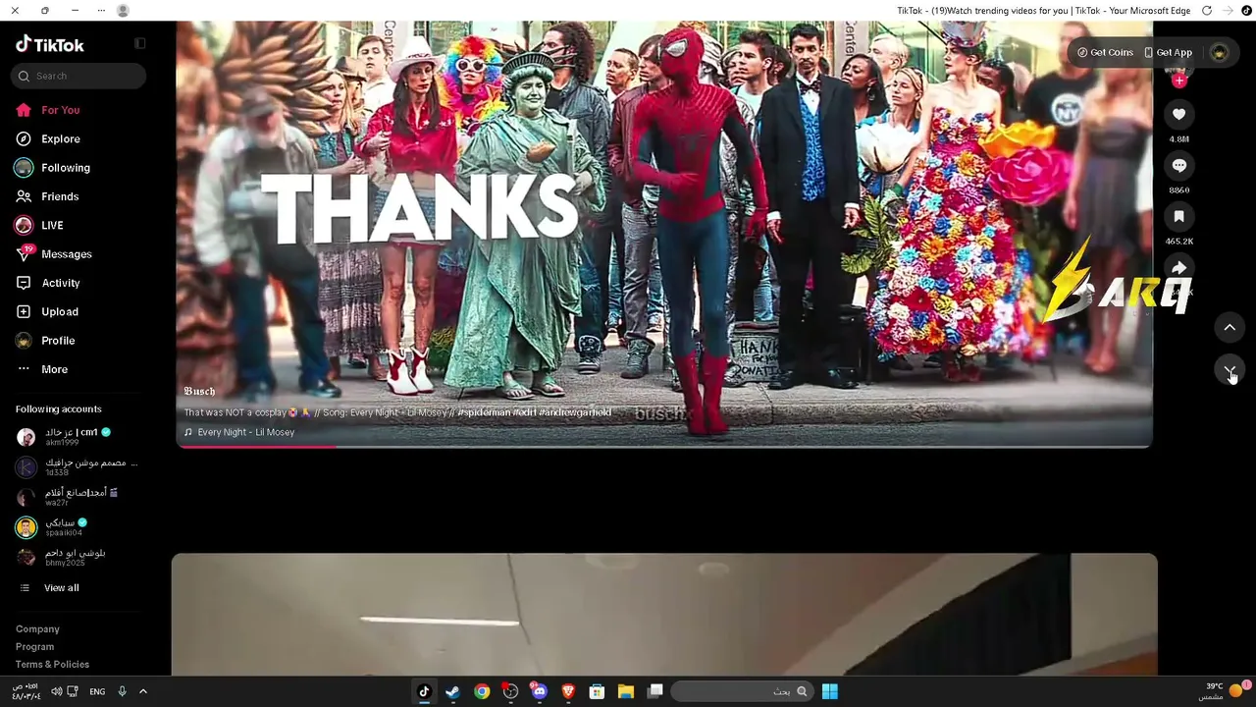1256x707 pixels.
Task: Click the TikTok logo
Action: pos(50,44)
